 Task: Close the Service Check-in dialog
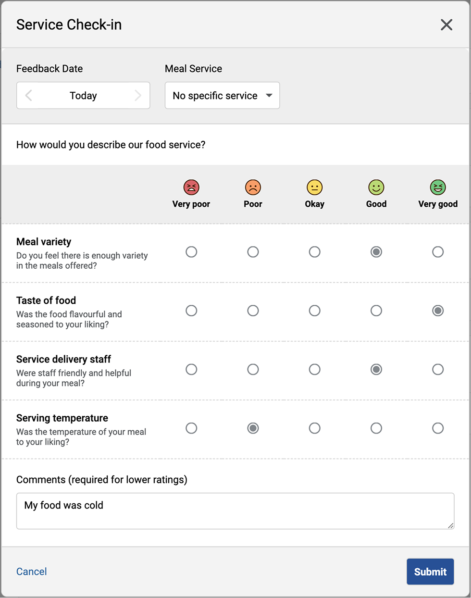(446, 25)
